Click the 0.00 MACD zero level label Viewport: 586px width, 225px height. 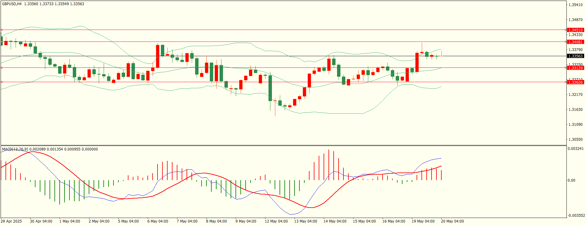[571, 180]
